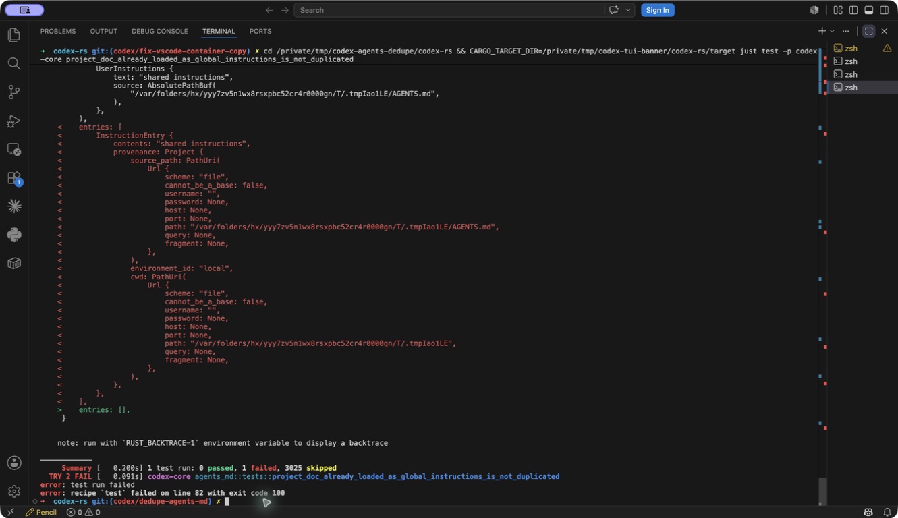The height and width of the screenshot is (518, 898).
Task: Open the Python extension view
Action: [x=13, y=235]
